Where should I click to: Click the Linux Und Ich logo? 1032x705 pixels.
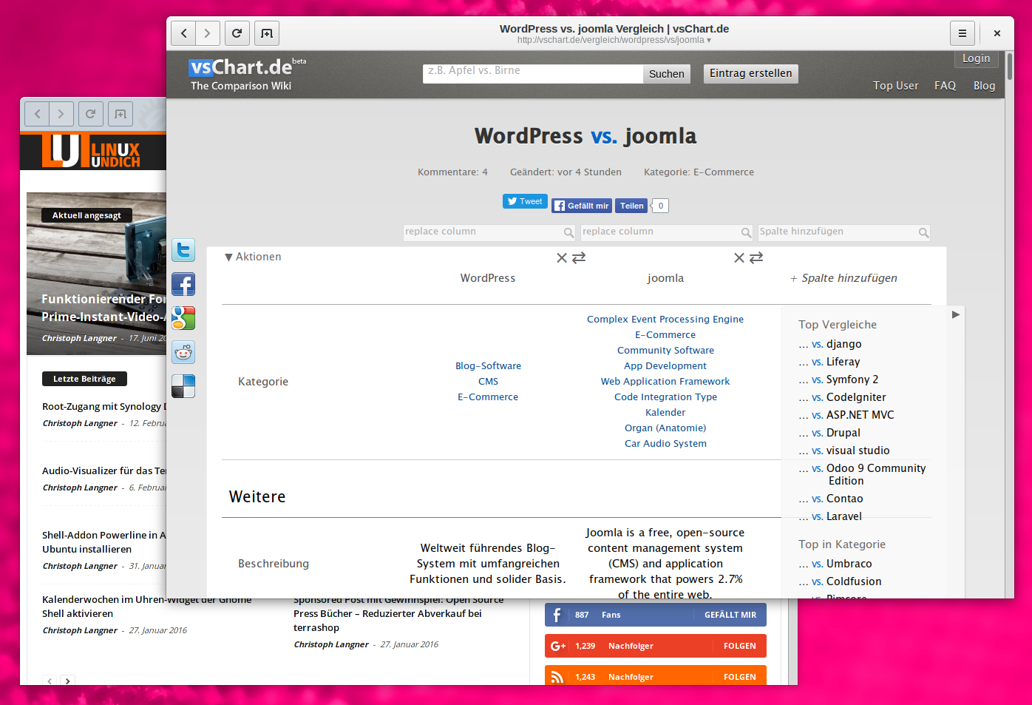pyautogui.click(x=91, y=151)
